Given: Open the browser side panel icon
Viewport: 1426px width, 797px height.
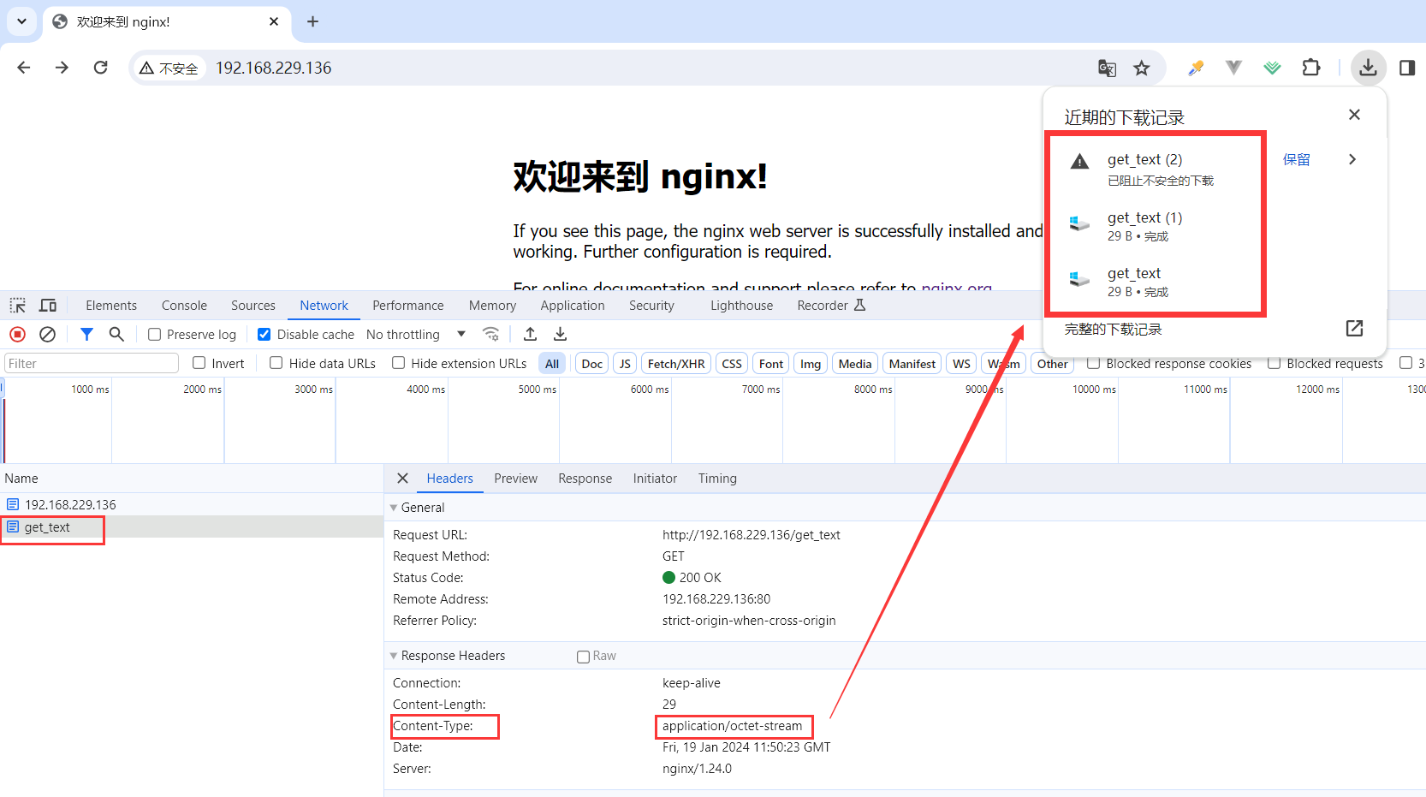Looking at the screenshot, I should (x=1406, y=68).
